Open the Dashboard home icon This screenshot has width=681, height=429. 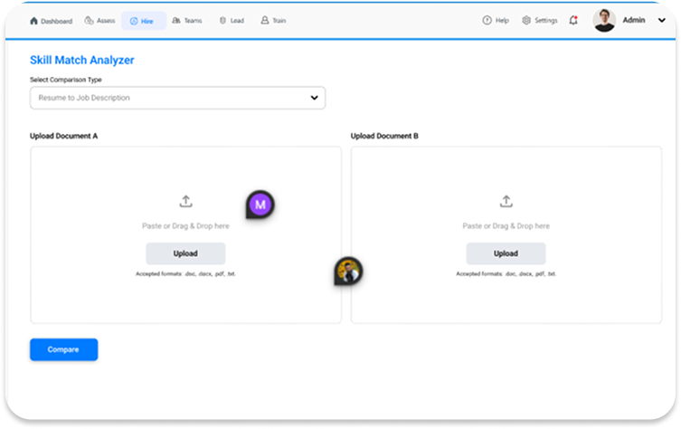(x=34, y=21)
